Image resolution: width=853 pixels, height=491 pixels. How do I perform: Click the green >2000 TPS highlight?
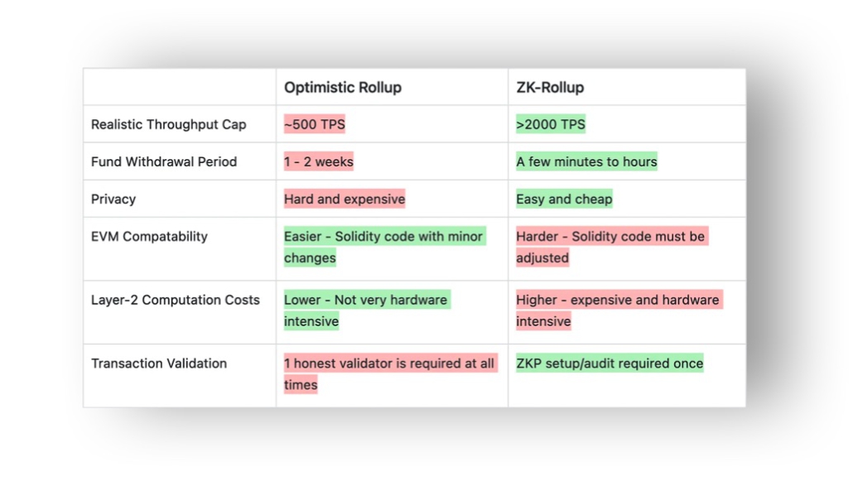[x=550, y=124]
